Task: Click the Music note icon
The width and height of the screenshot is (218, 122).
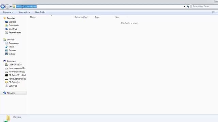Action: pos(6,47)
